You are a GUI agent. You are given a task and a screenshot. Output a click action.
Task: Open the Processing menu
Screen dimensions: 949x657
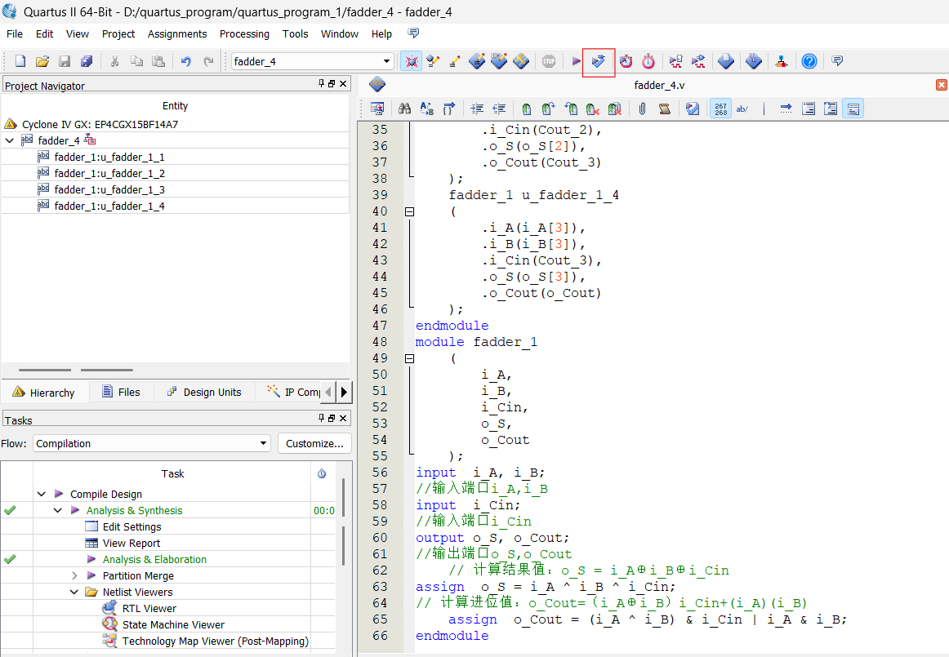pyautogui.click(x=244, y=34)
